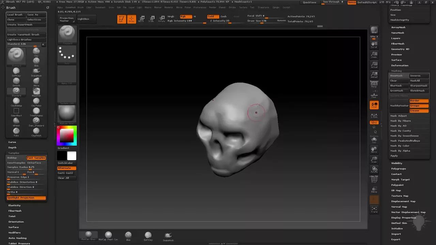
Task: Activate Draw mode in top shelf
Action: pos(131,19)
